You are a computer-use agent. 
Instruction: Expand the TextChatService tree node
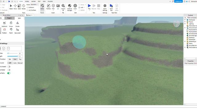coord(185,47)
